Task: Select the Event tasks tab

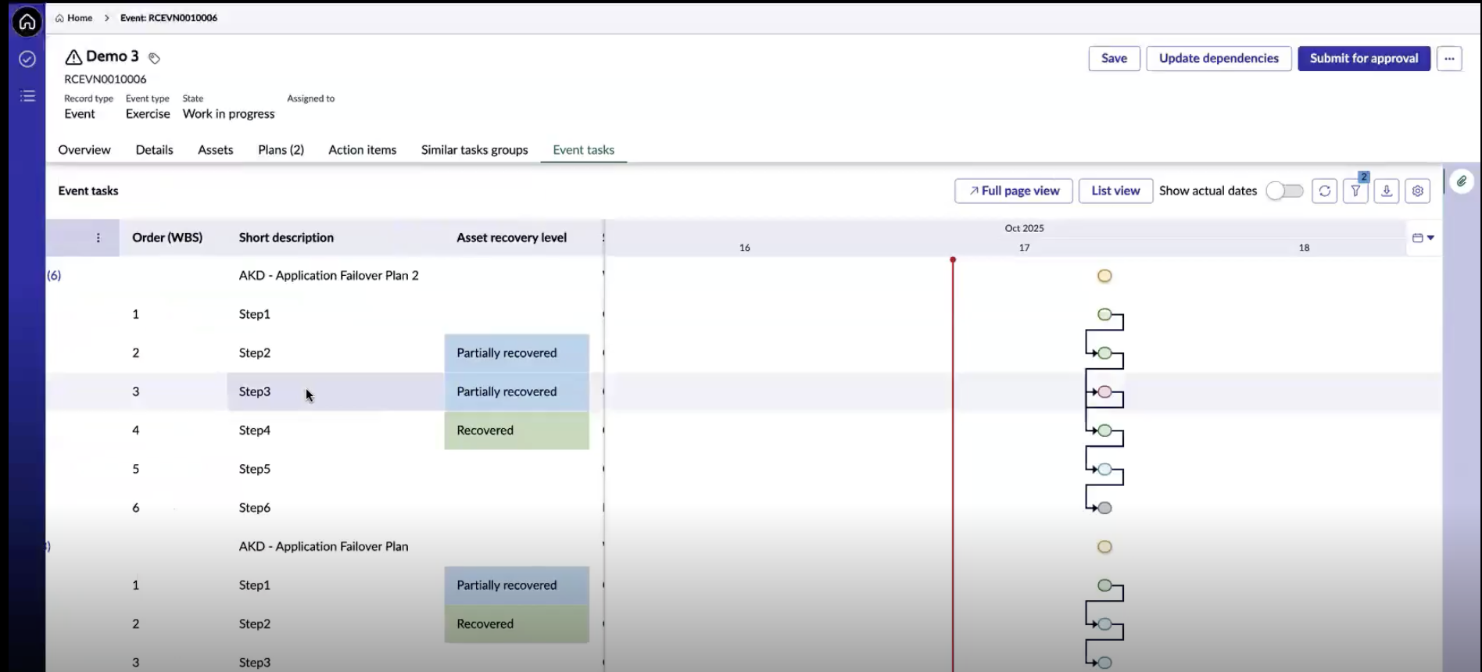Action: [583, 150]
